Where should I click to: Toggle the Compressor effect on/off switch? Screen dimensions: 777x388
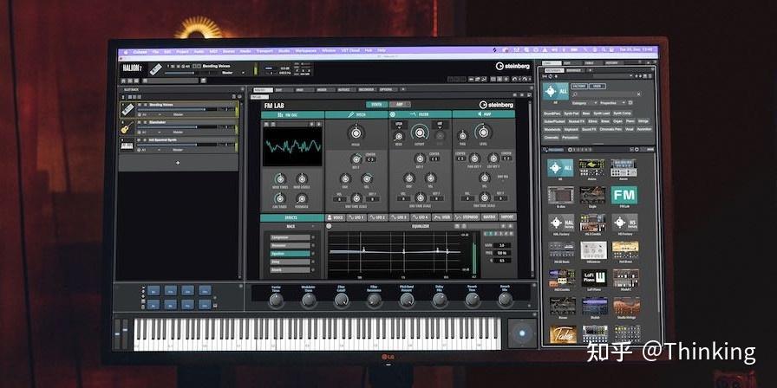click(x=313, y=237)
